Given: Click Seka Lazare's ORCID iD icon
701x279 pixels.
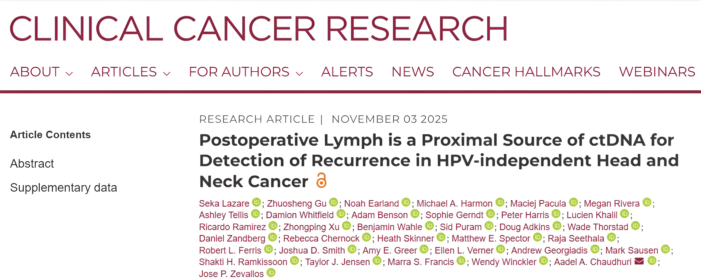Looking at the screenshot, I should point(256,203).
